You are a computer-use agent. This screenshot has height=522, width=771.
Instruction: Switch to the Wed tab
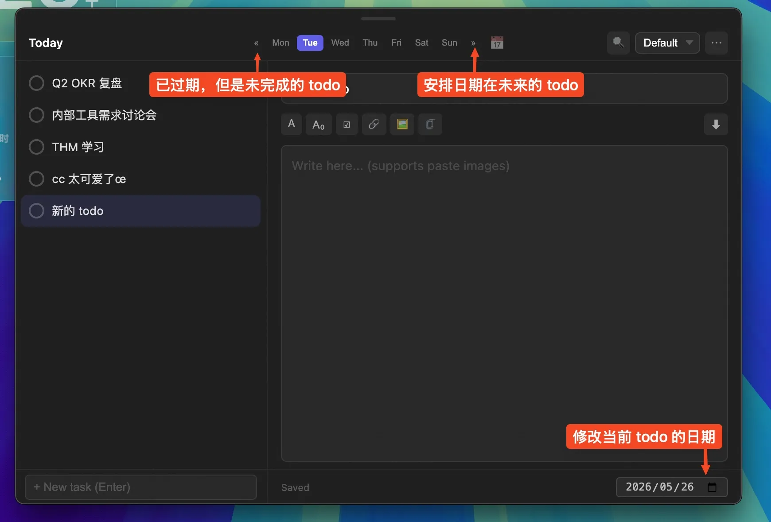tap(340, 43)
